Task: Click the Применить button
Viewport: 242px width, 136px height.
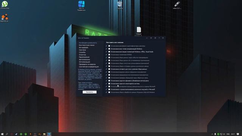Action: [x=90, y=92]
